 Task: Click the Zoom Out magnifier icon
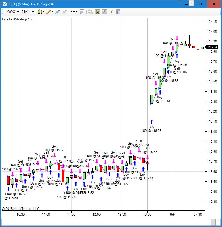[x=64, y=12]
